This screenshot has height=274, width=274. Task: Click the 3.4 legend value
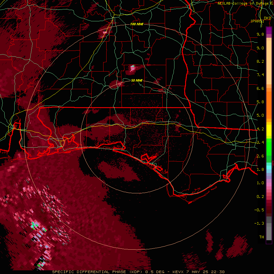260,142
